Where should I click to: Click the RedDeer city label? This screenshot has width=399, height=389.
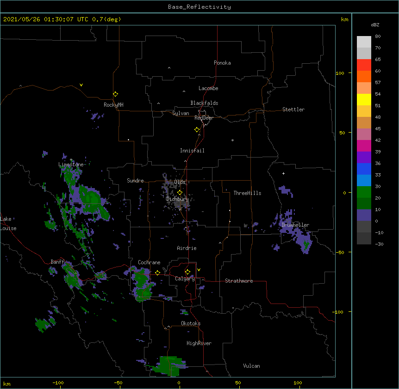pyautogui.click(x=204, y=118)
